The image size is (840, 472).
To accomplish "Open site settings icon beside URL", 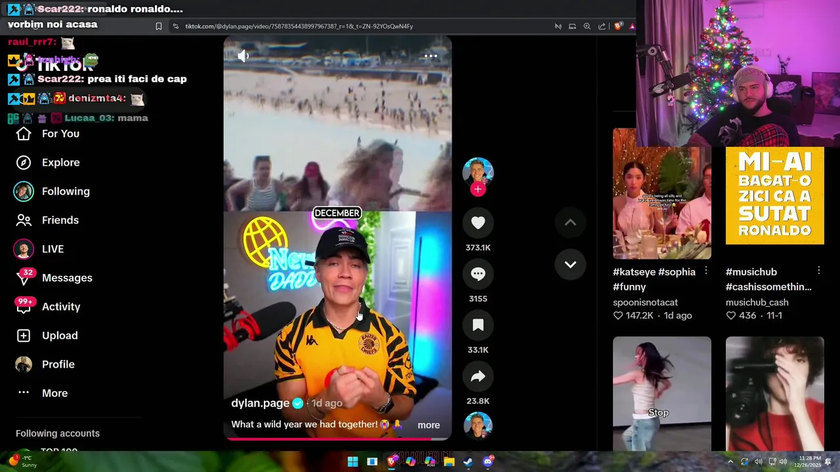I will [176, 26].
